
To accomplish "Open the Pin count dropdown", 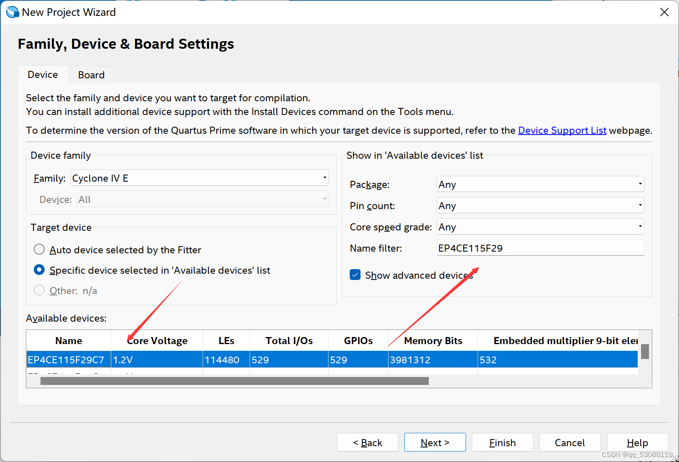I will (x=540, y=205).
